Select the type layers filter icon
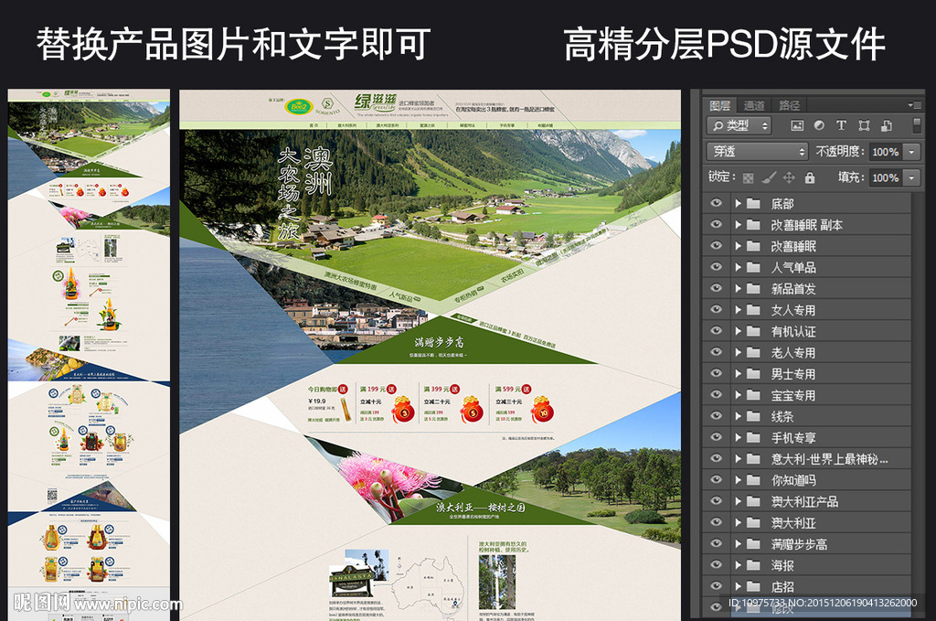Screen dimensions: 936x621 [842, 125]
